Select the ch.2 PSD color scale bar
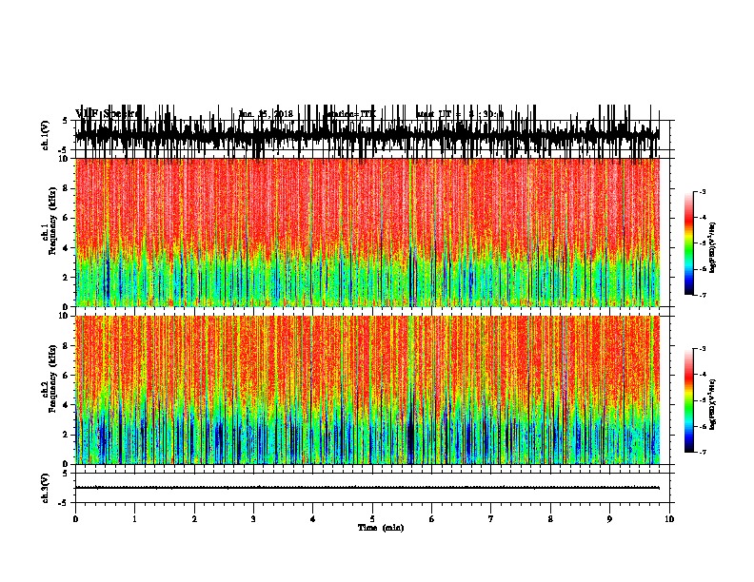Viewport: 754px width, 582px height. pyautogui.click(x=689, y=400)
